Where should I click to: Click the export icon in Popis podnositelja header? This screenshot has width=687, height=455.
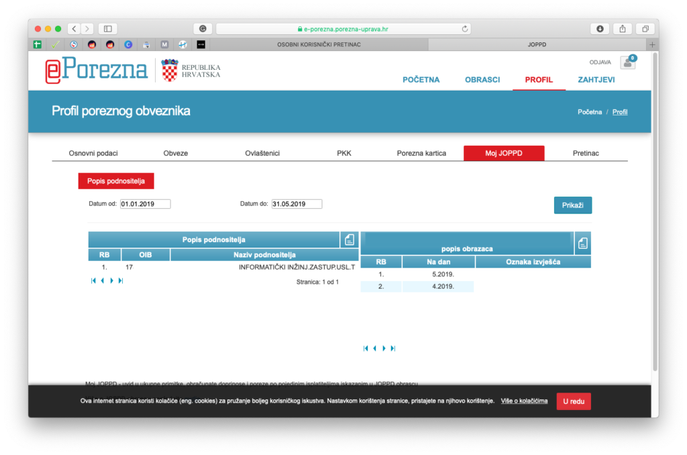(x=349, y=240)
